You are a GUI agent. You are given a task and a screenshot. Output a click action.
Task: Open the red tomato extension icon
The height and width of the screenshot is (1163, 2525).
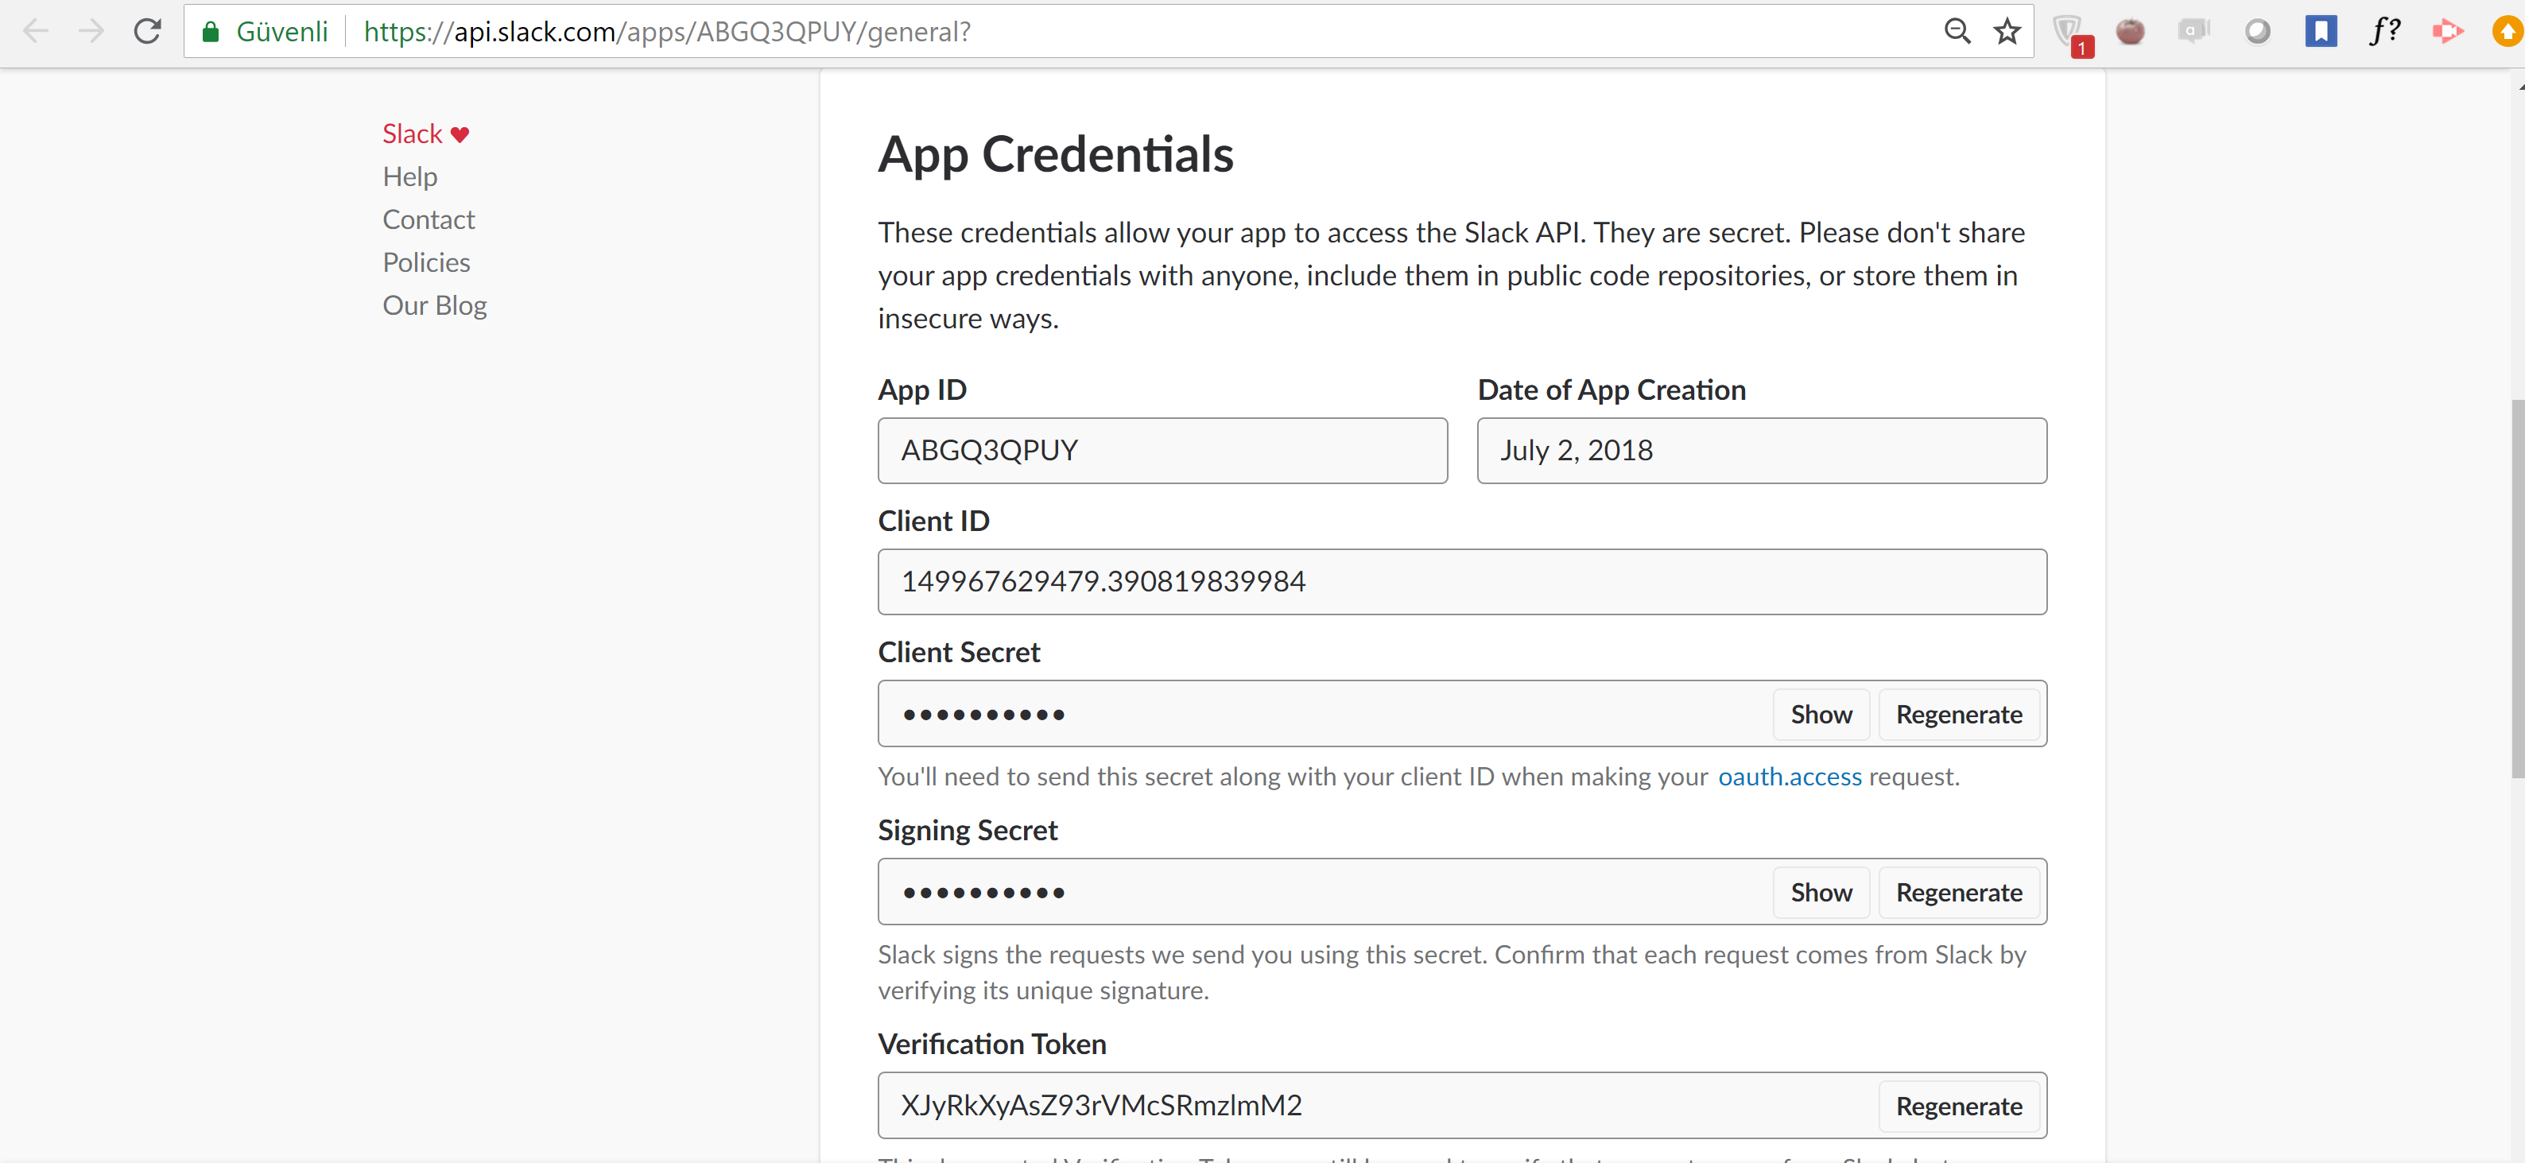2129,33
